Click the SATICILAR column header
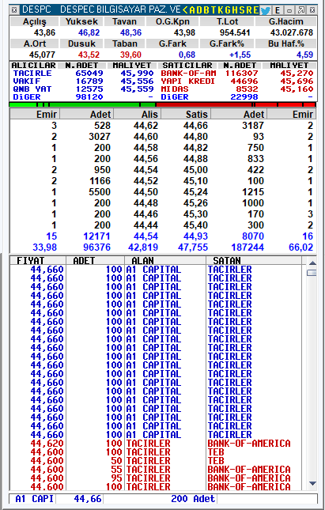 (187, 66)
